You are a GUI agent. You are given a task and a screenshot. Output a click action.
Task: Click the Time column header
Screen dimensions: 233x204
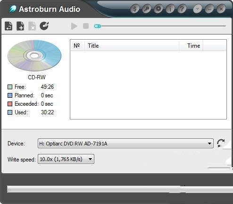coord(191,46)
